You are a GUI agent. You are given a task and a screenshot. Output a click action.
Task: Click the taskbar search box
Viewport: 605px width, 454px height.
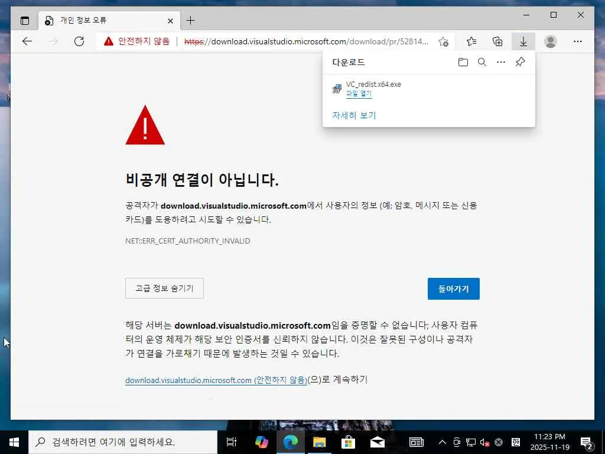123,442
